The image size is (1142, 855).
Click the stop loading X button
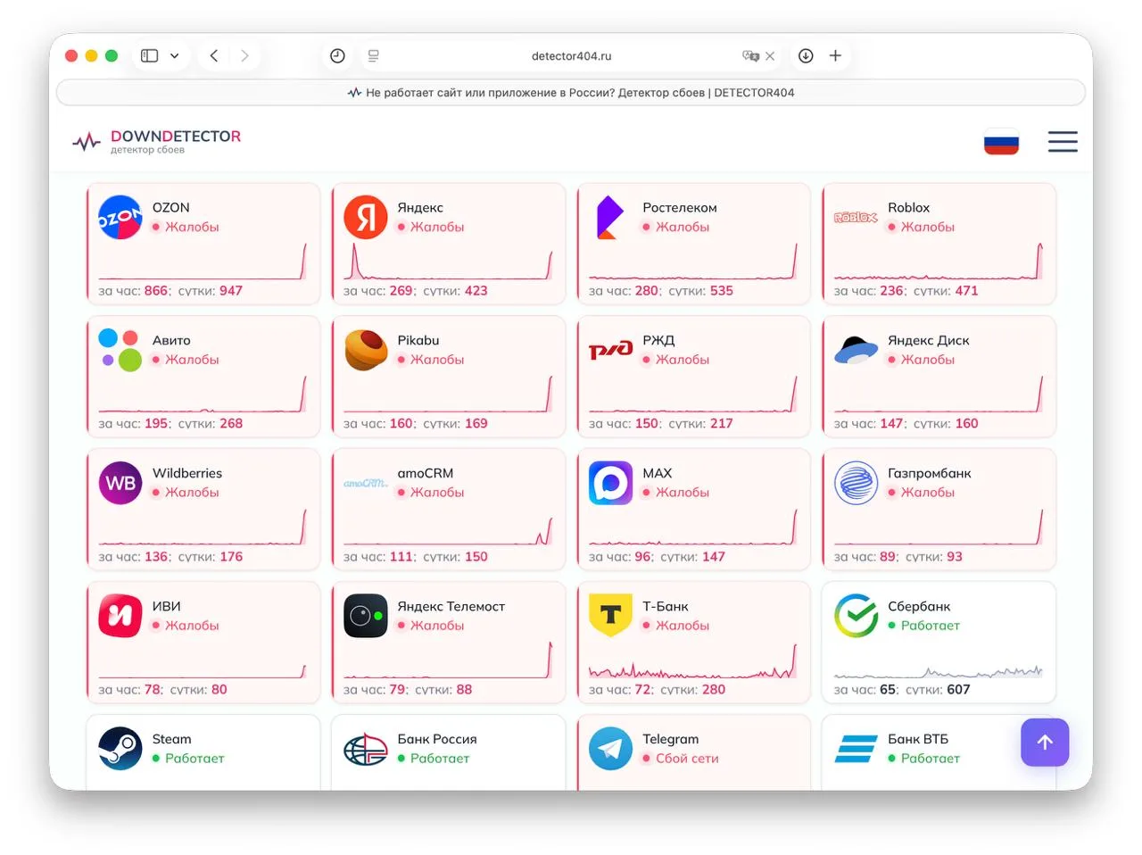[770, 55]
